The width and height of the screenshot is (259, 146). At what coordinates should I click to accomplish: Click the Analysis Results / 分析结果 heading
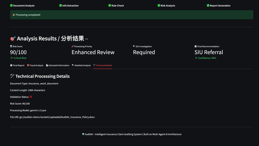(50, 39)
